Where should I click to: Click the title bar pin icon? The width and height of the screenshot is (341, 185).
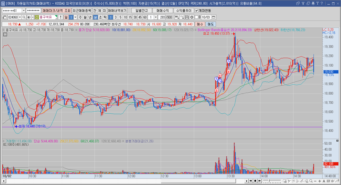tap(314, 3)
